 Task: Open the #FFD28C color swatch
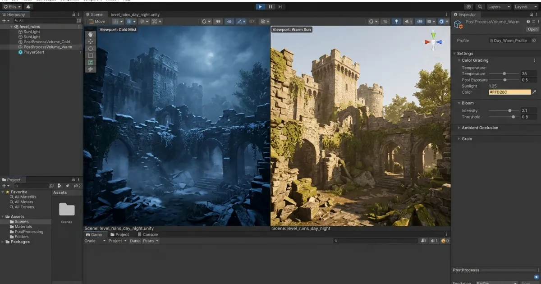coord(510,92)
